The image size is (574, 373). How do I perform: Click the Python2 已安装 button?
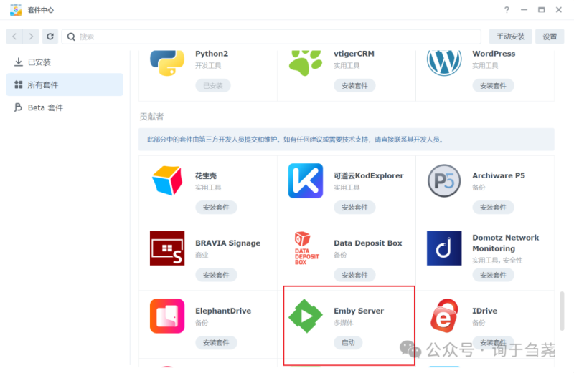213,86
